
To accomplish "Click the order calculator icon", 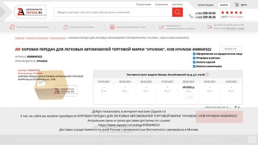I will click(x=112, y=27).
